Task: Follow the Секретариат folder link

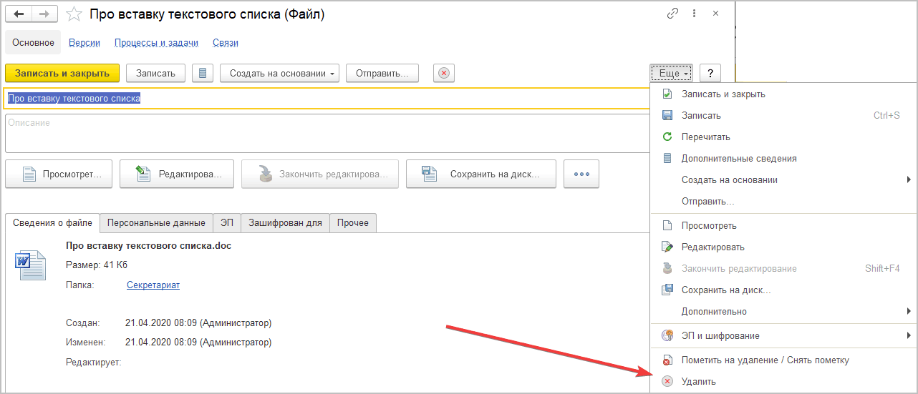Action: click(x=153, y=285)
